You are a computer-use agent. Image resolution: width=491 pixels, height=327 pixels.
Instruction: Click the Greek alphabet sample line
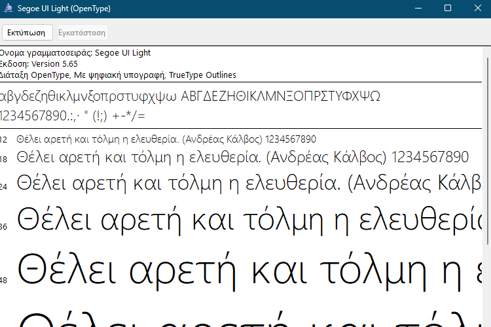[190, 96]
